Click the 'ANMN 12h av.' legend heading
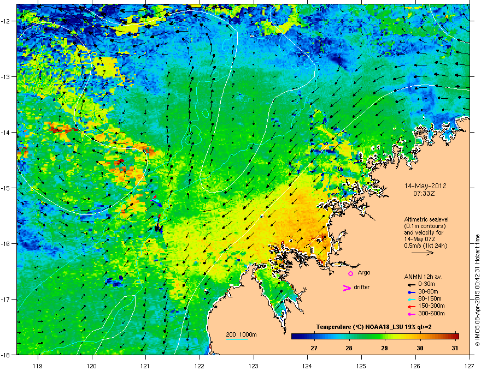Viewport: 481px width, 371px height. [423, 277]
